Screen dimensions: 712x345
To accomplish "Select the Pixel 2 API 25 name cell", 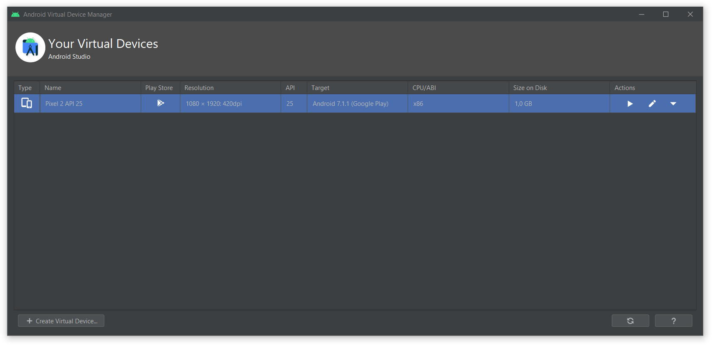I will point(90,103).
